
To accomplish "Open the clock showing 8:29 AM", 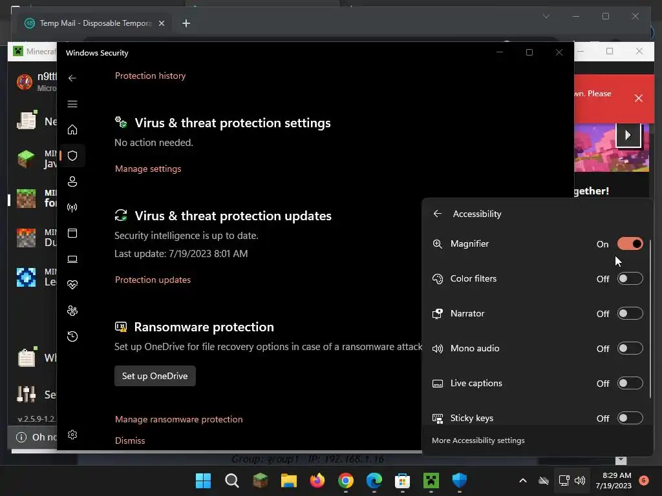I will click(613, 480).
